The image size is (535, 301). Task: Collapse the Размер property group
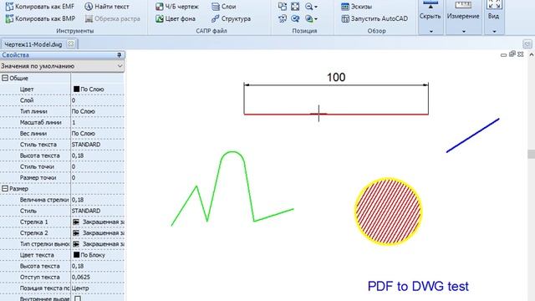pyautogui.click(x=5, y=189)
